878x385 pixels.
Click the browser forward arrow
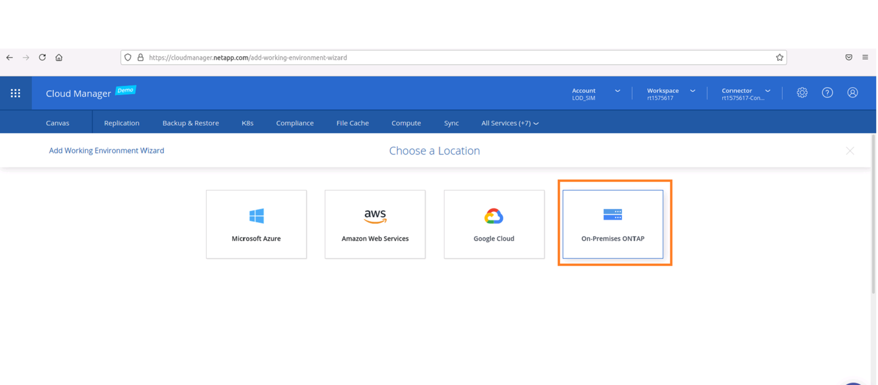pos(26,57)
